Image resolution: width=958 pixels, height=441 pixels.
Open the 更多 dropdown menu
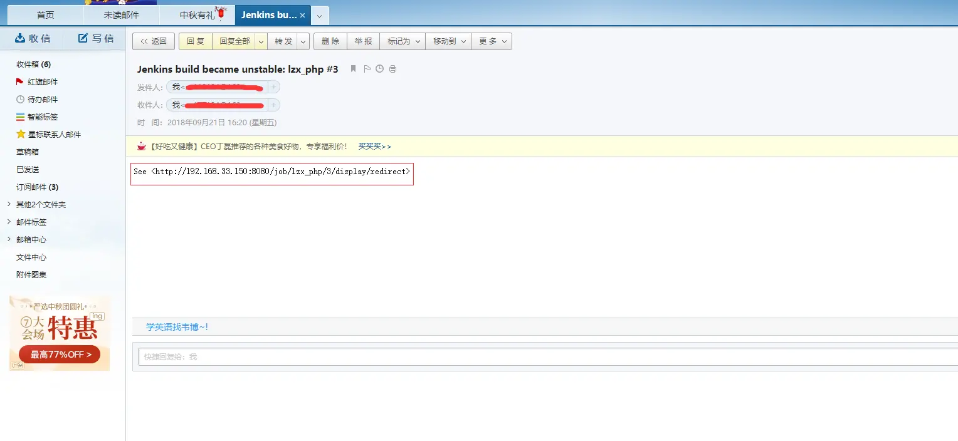[x=492, y=41]
